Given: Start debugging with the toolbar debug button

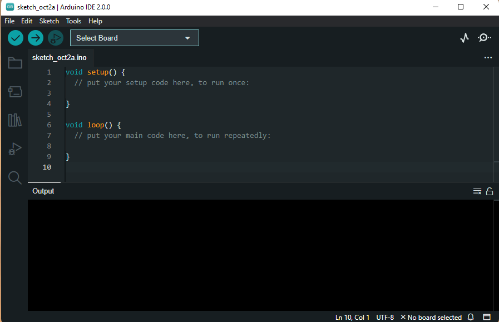Looking at the screenshot, I should pyautogui.click(x=56, y=38).
